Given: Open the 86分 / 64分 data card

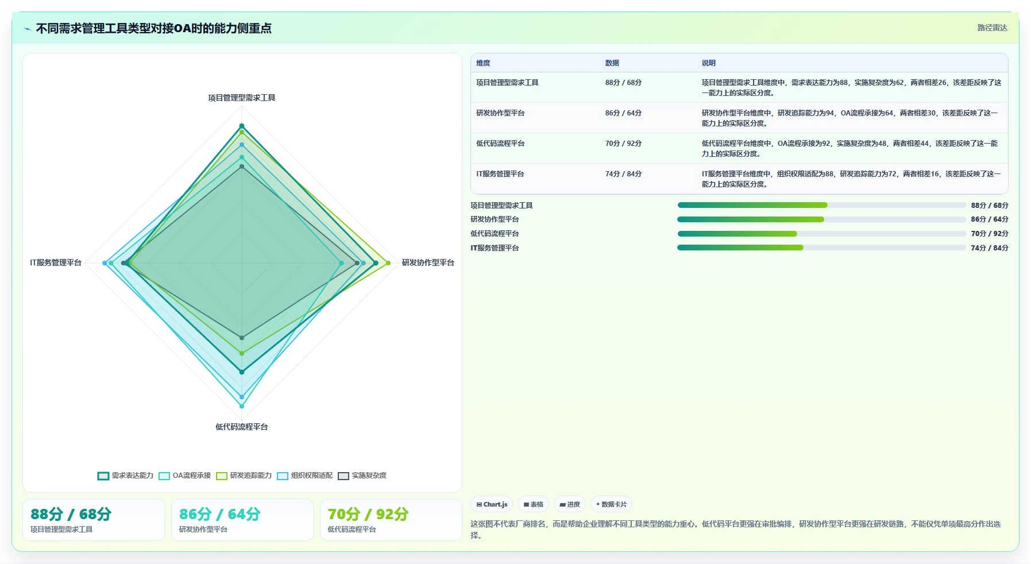Looking at the screenshot, I should click(x=242, y=520).
